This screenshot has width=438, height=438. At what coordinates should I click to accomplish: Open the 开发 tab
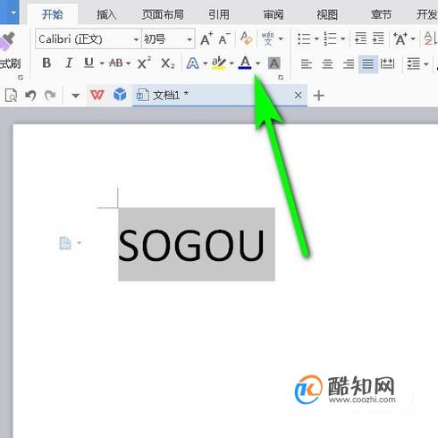426,14
